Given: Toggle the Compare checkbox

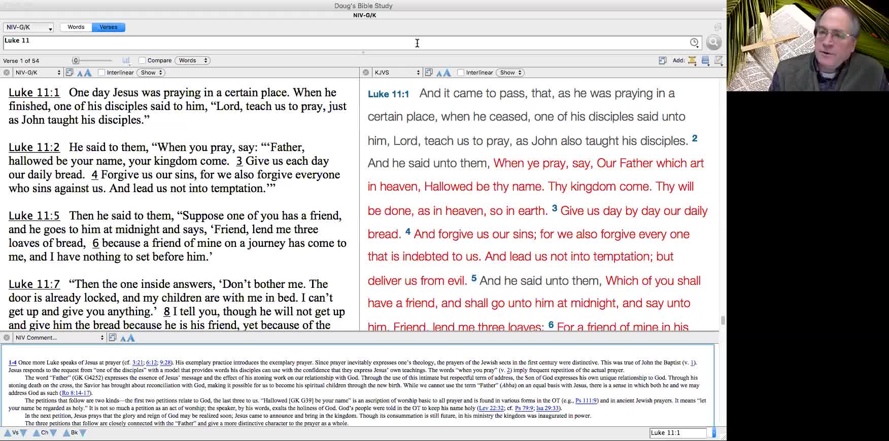Looking at the screenshot, I should [x=142, y=60].
